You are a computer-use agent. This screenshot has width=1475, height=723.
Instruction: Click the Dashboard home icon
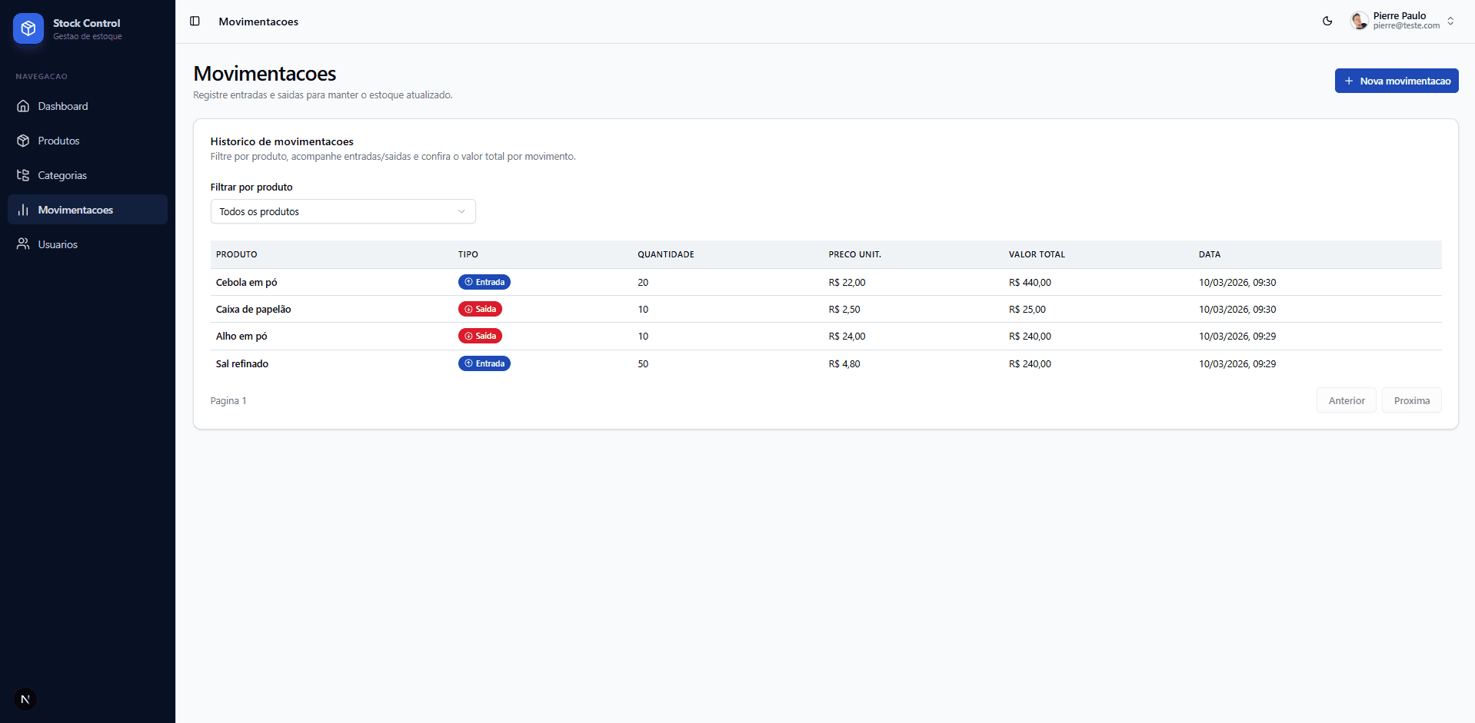coord(23,106)
